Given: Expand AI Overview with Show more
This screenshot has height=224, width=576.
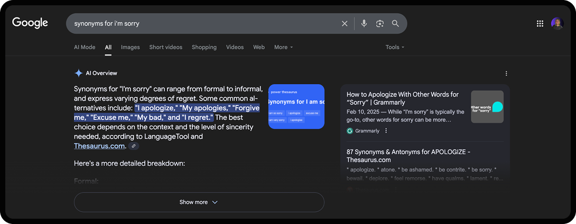Looking at the screenshot, I should pyautogui.click(x=199, y=202).
